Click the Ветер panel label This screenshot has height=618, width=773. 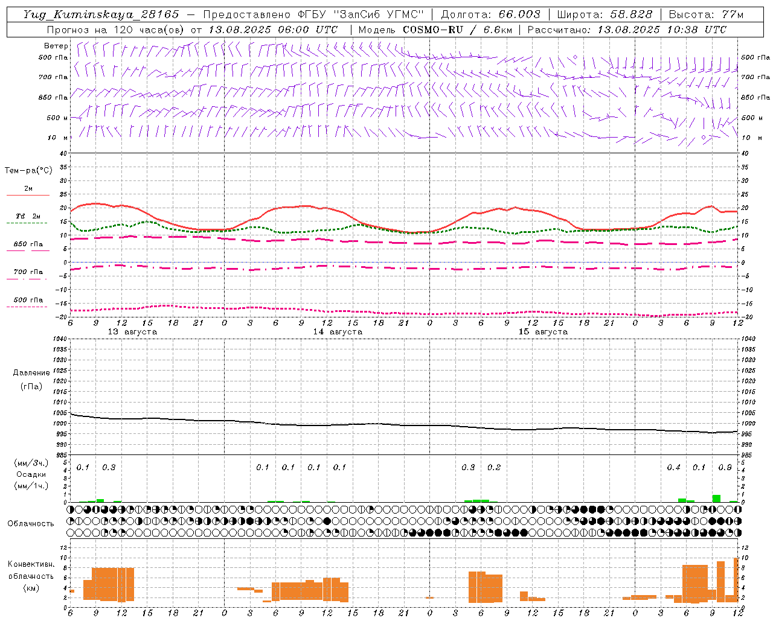56,46
